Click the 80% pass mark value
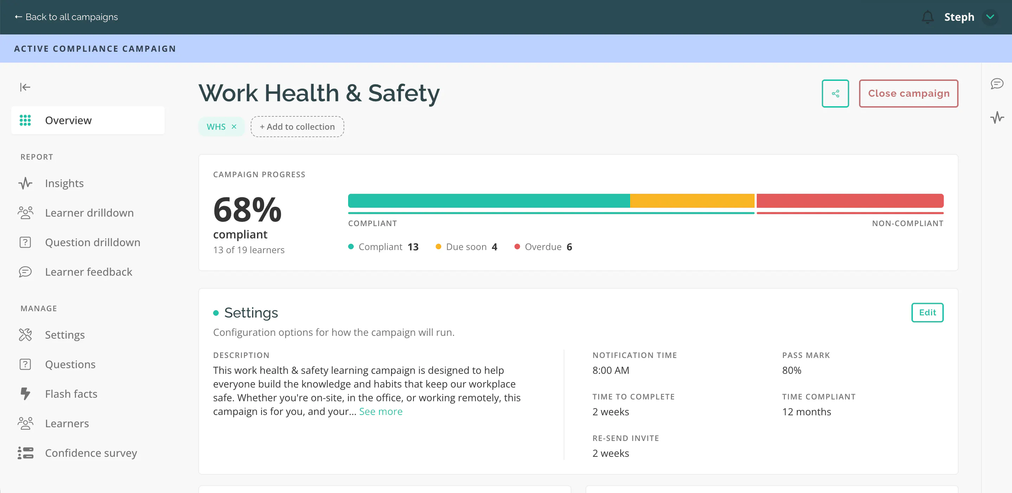The height and width of the screenshot is (493, 1012). pyautogui.click(x=792, y=370)
